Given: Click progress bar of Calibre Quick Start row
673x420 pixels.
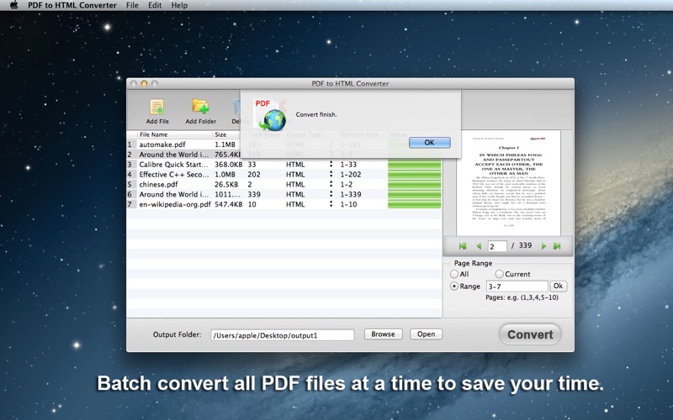Looking at the screenshot, I should click(414, 165).
